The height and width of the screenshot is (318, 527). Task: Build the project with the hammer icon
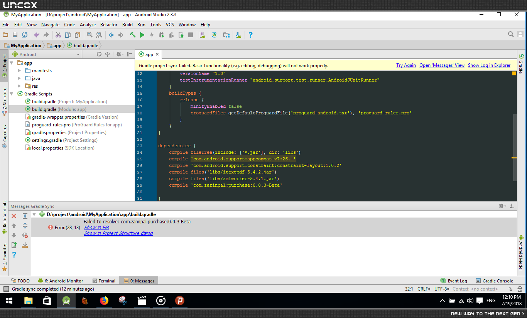133,35
